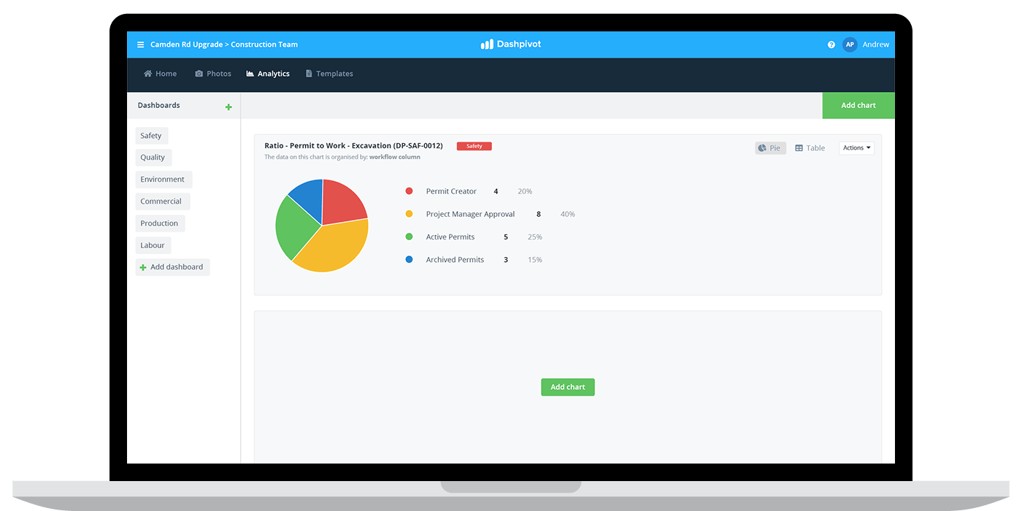Select the Environment dashboard
Viewport: 1022px width, 511px height.
coord(164,180)
